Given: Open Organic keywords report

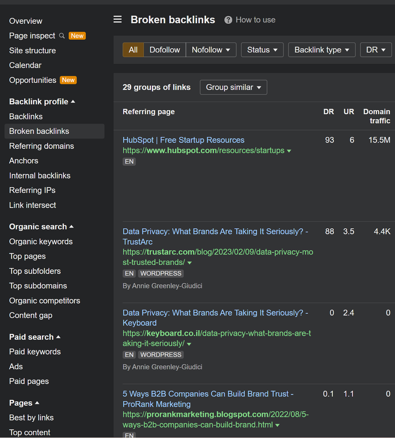Looking at the screenshot, I should click(41, 242).
